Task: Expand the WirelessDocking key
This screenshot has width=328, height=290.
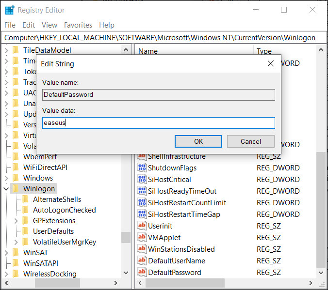Action: click(6, 274)
